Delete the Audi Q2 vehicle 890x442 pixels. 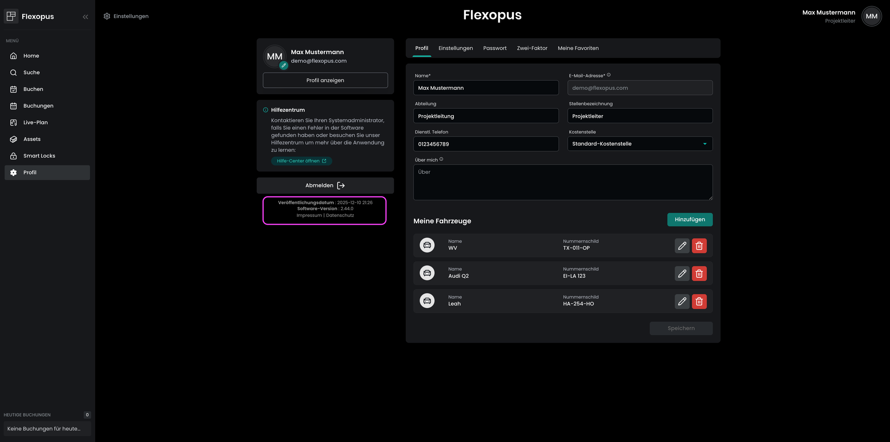699,274
